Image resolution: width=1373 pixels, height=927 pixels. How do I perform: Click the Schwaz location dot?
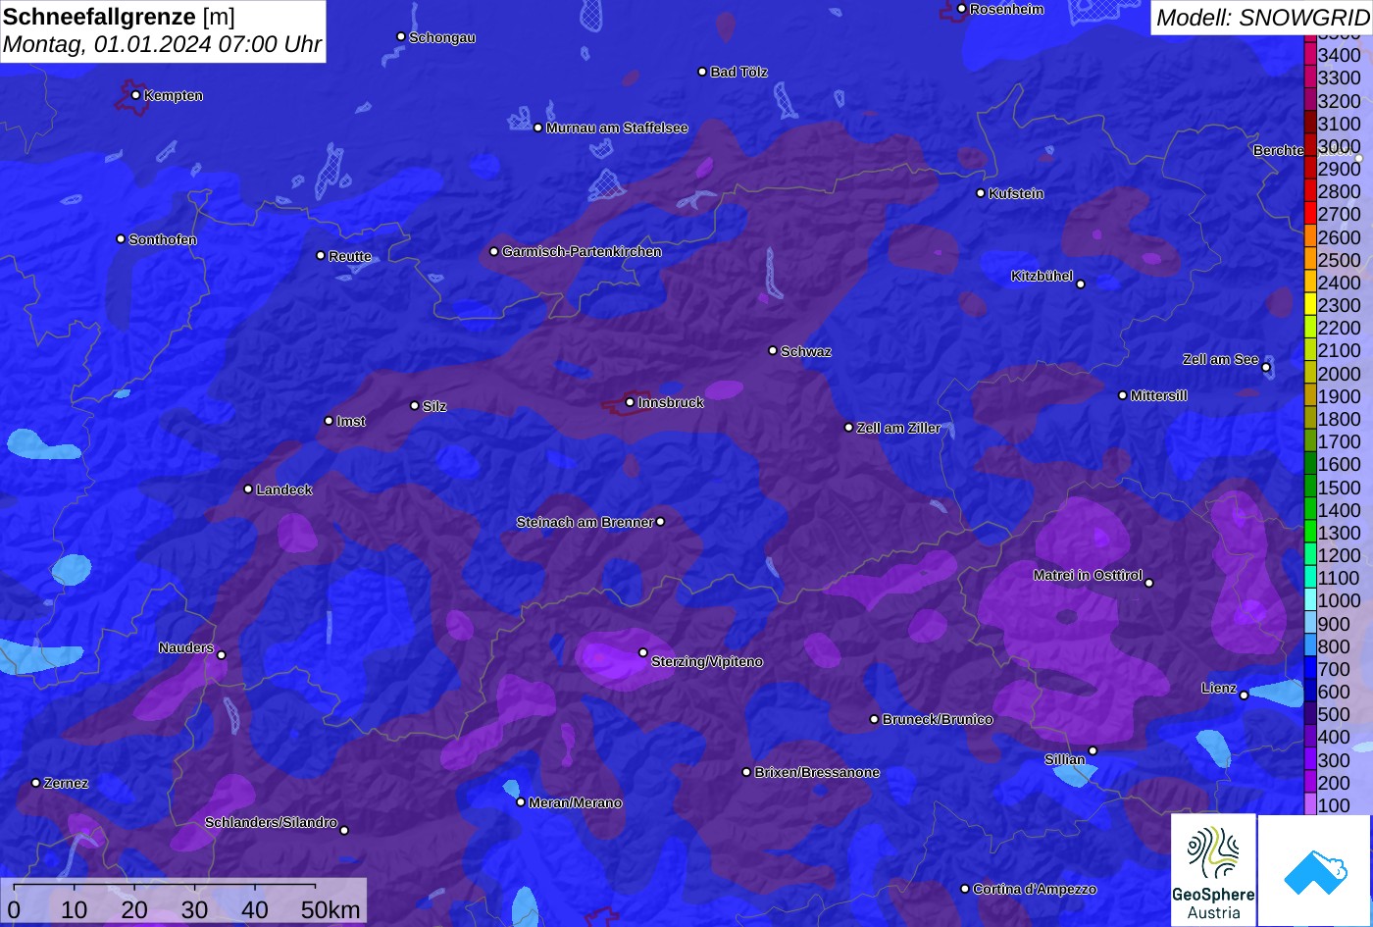pos(772,350)
